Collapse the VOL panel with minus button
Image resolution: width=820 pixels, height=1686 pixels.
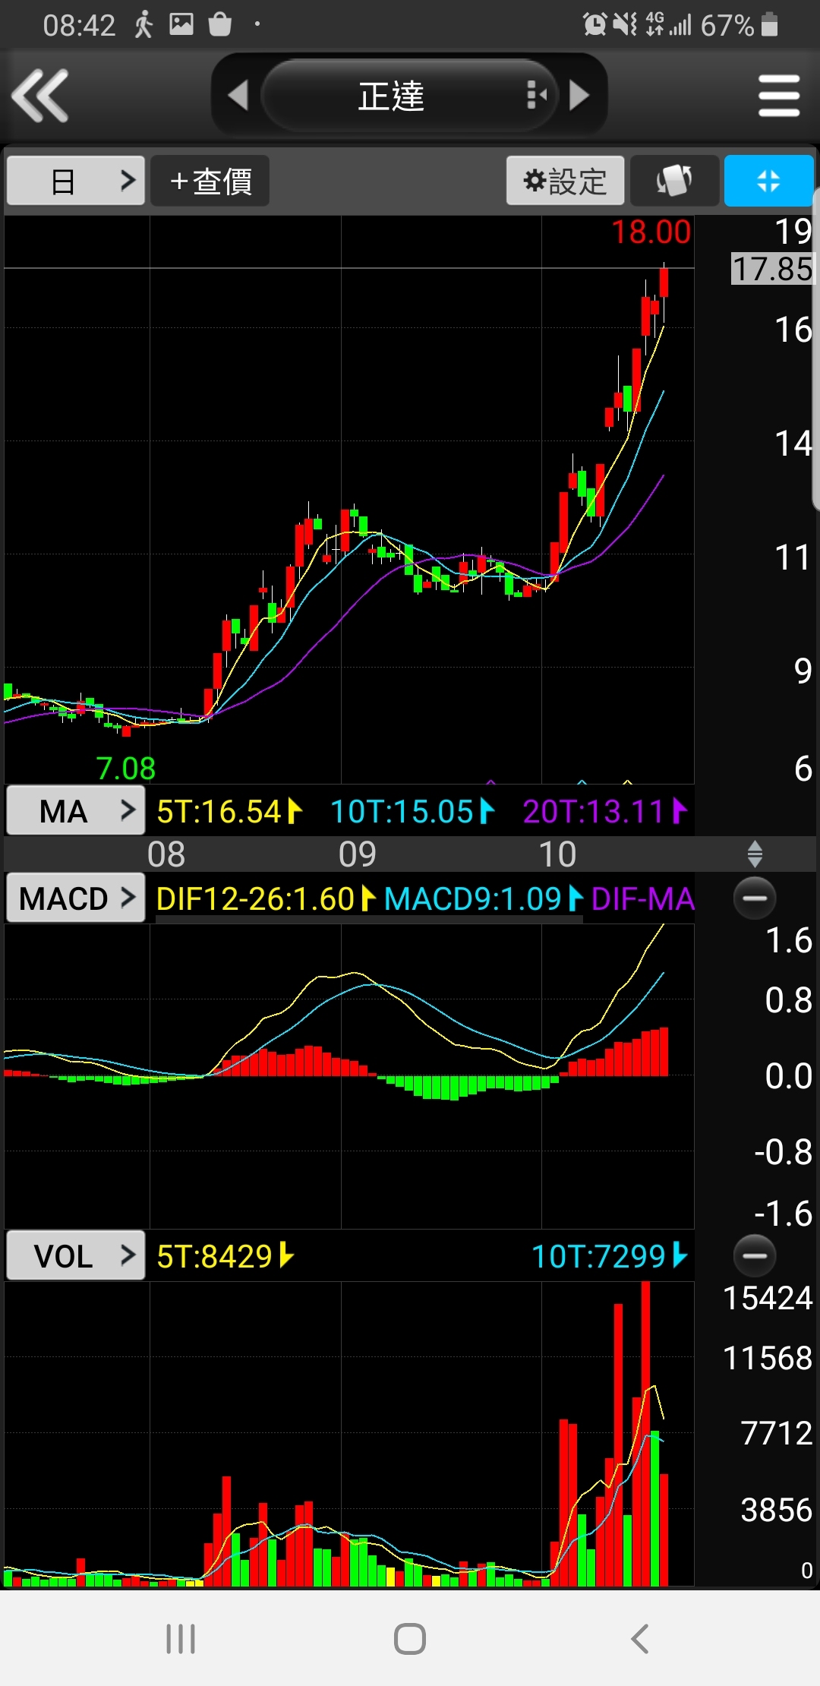point(755,1255)
